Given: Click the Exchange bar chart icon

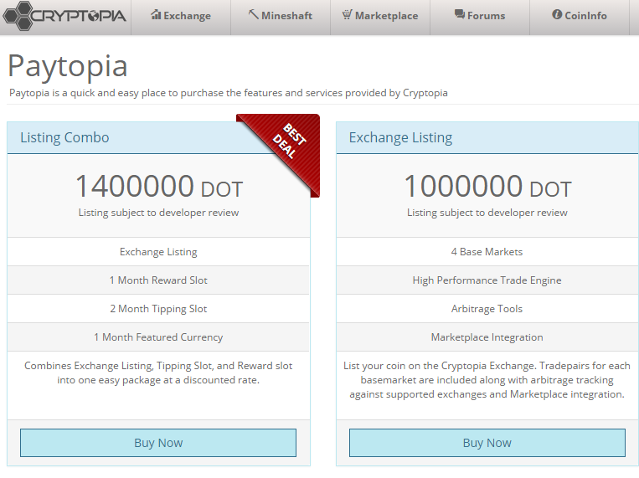Looking at the screenshot, I should point(156,15).
